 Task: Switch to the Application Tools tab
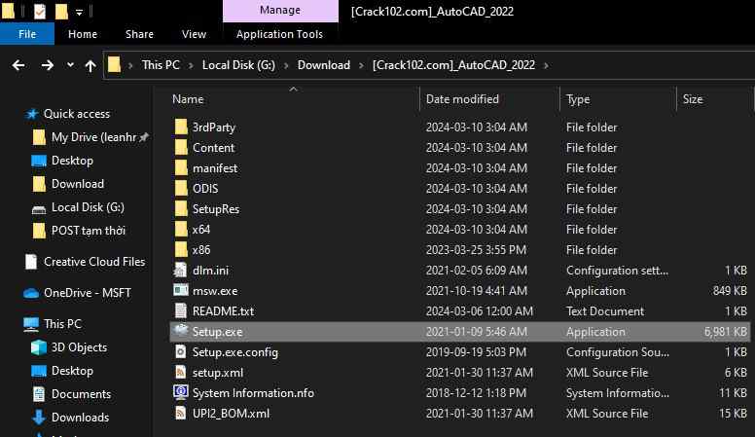pos(280,34)
